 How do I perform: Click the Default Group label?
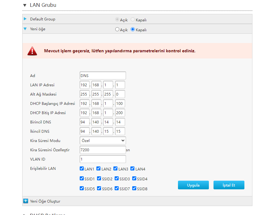tap(43, 19)
